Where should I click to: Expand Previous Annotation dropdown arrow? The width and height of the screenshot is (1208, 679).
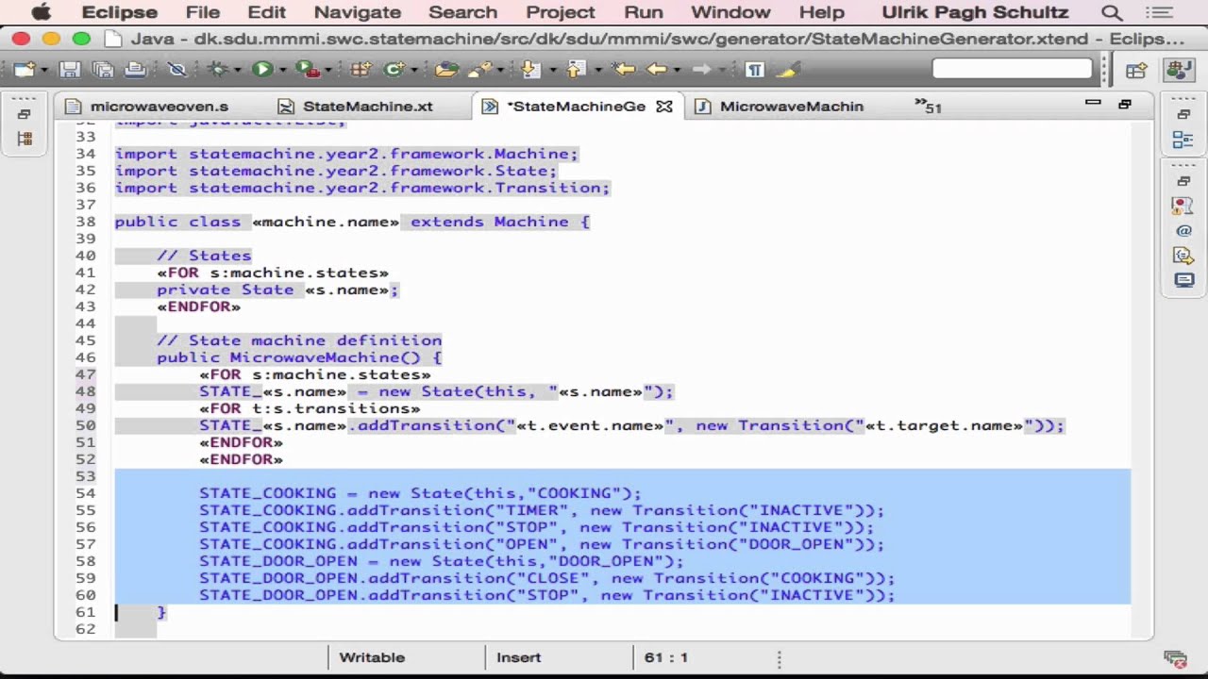[597, 70]
